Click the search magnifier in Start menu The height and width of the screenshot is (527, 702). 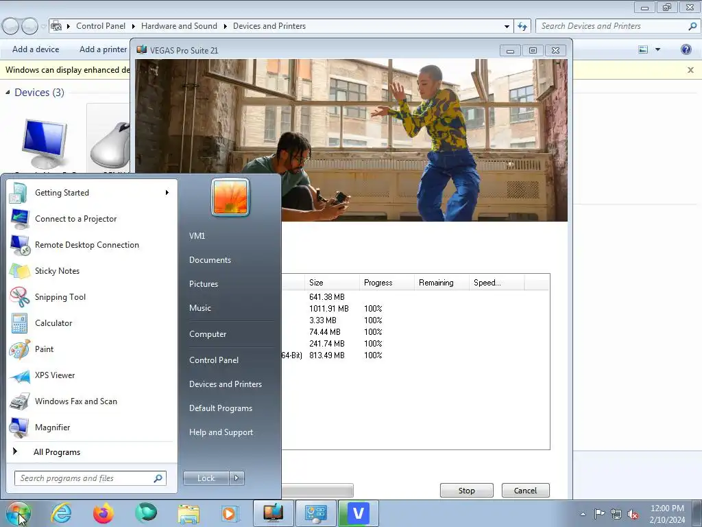tap(158, 478)
